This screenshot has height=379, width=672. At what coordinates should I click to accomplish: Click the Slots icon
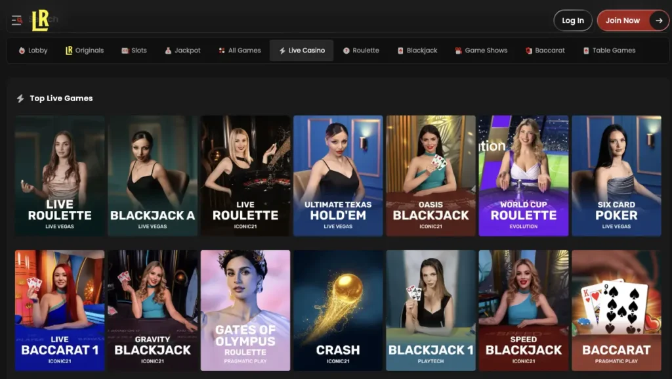(x=125, y=51)
